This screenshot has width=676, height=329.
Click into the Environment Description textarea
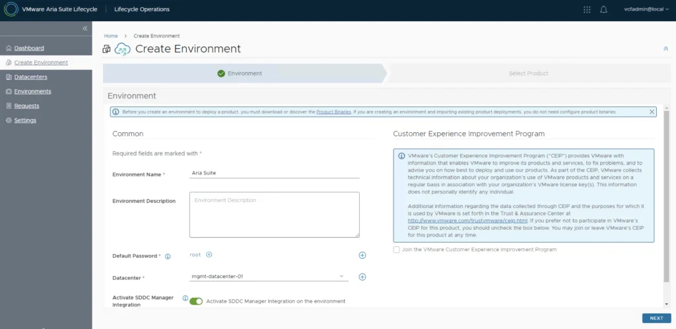click(274, 215)
